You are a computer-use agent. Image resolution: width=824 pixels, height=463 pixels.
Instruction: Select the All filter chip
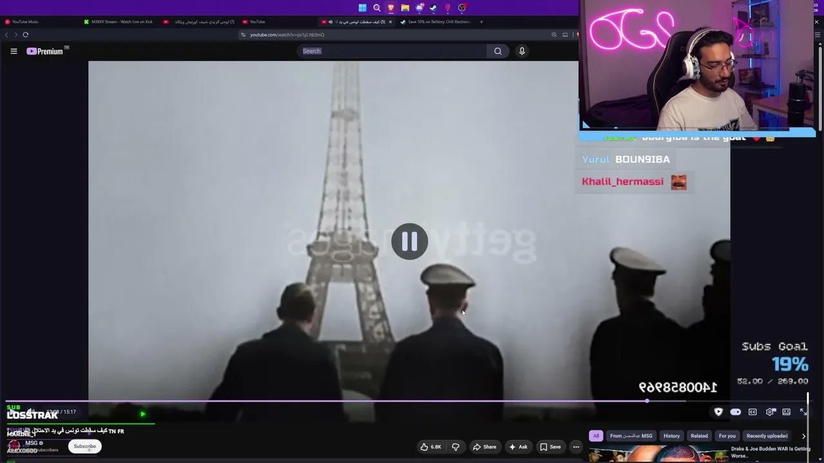[x=596, y=436]
